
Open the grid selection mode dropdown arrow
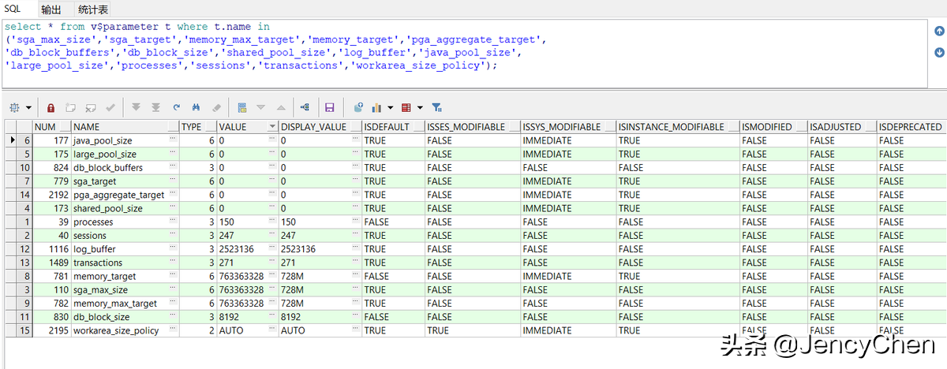pos(29,107)
